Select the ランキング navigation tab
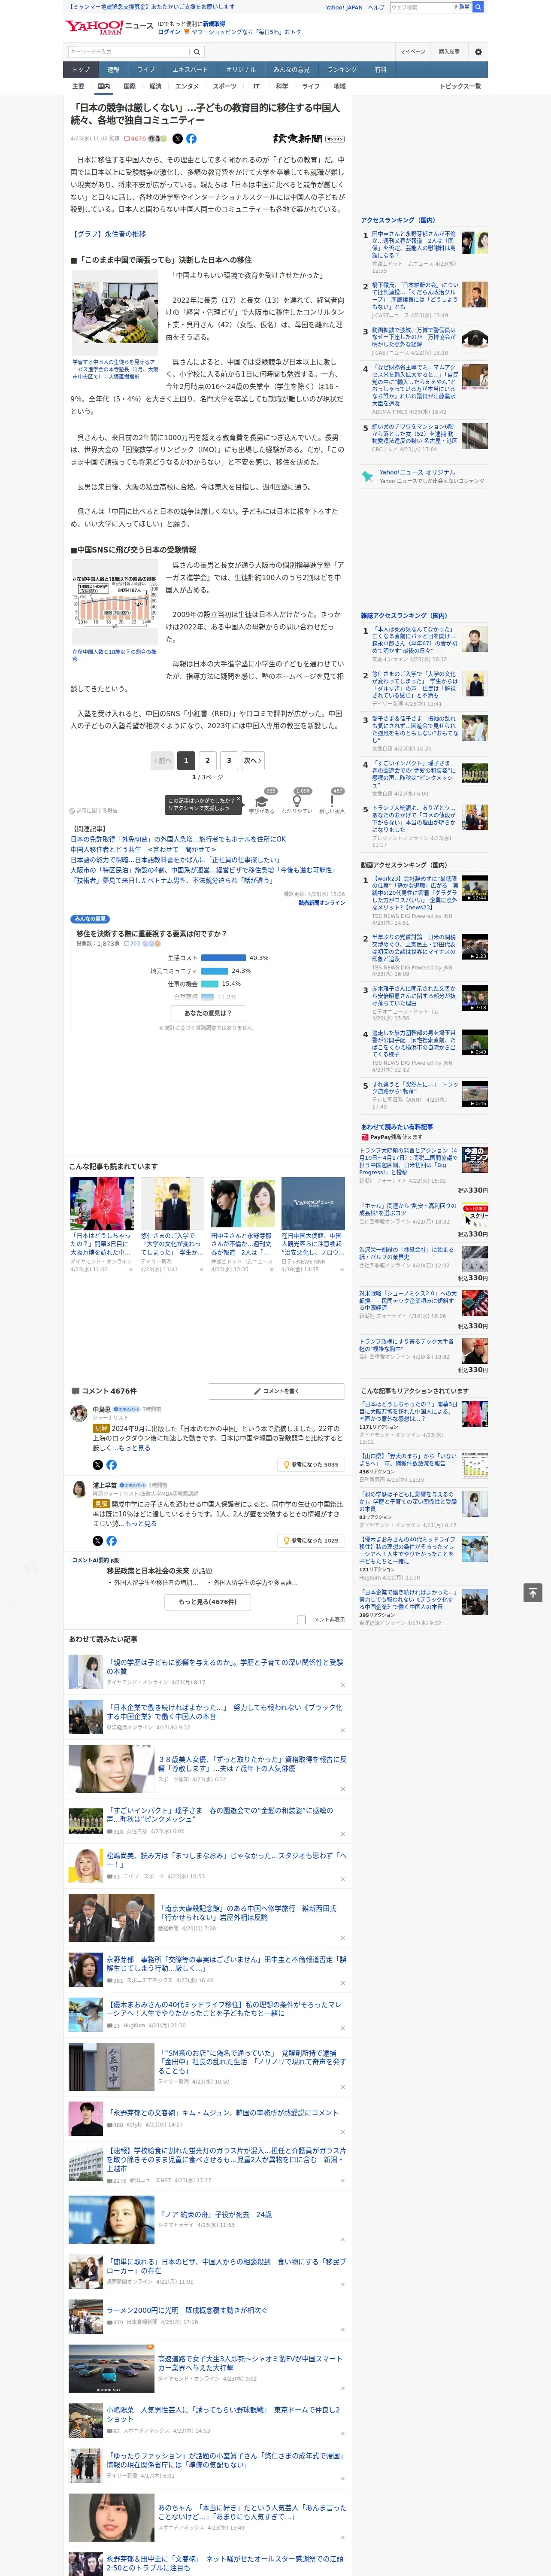This screenshot has width=551, height=2576. [x=342, y=70]
